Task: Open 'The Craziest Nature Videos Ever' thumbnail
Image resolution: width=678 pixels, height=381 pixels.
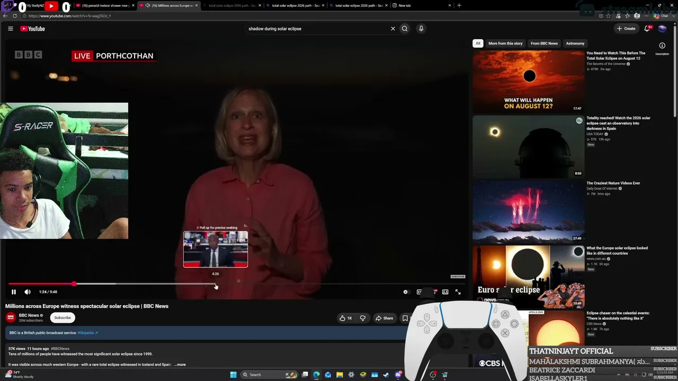Action: pos(528,211)
